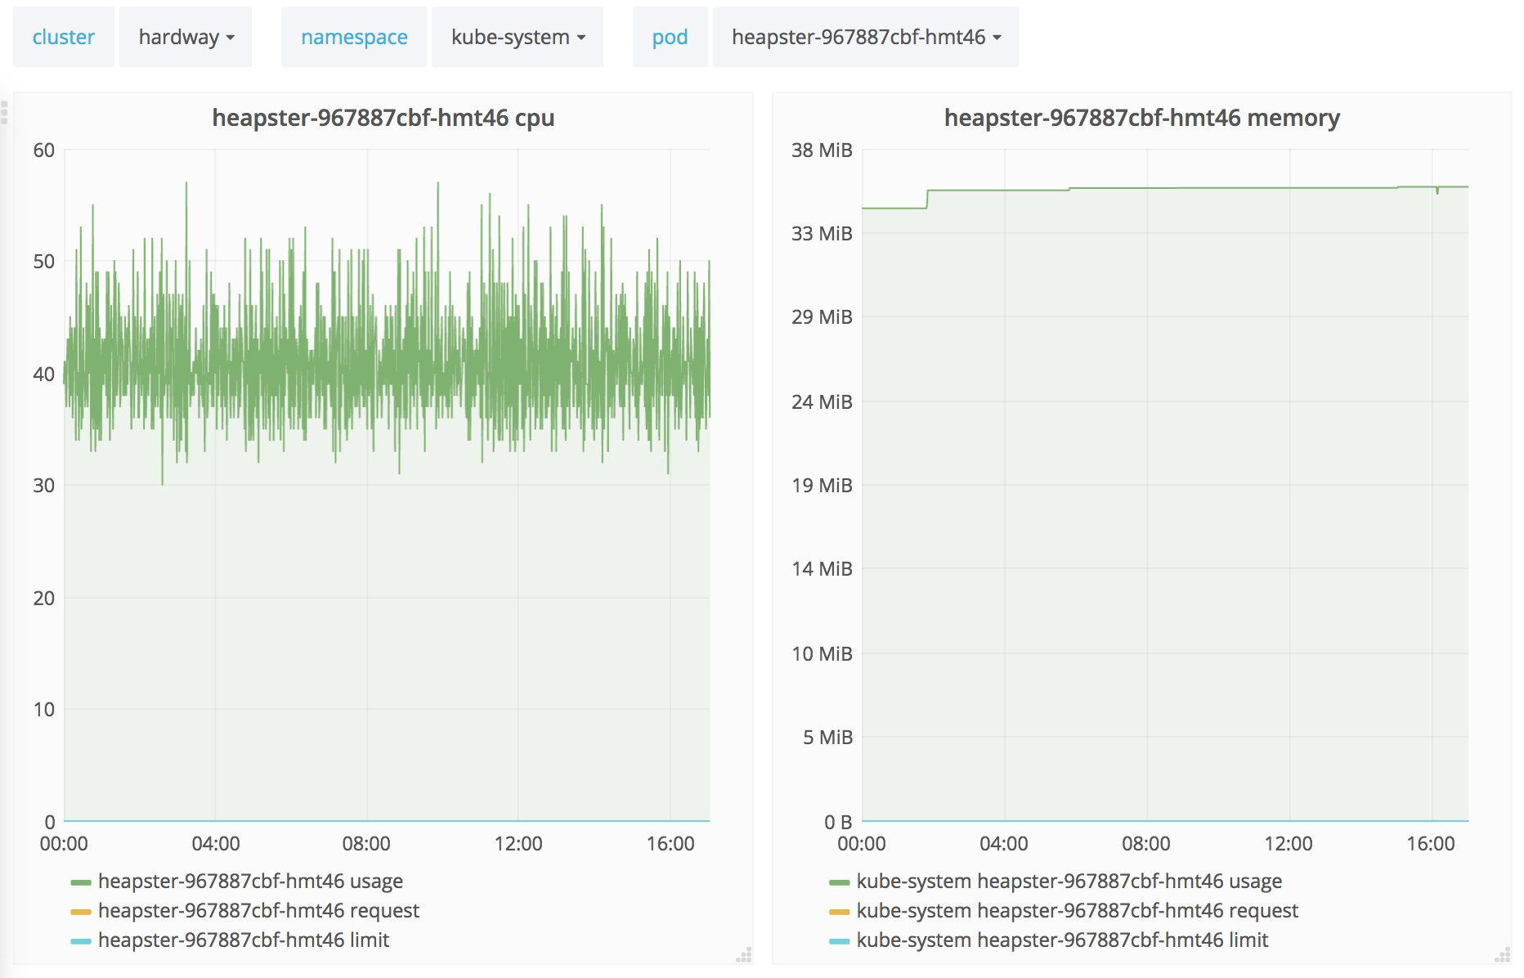Toggle the heapster-967887cbf-hmt46 request series in cpu legend

(258, 911)
